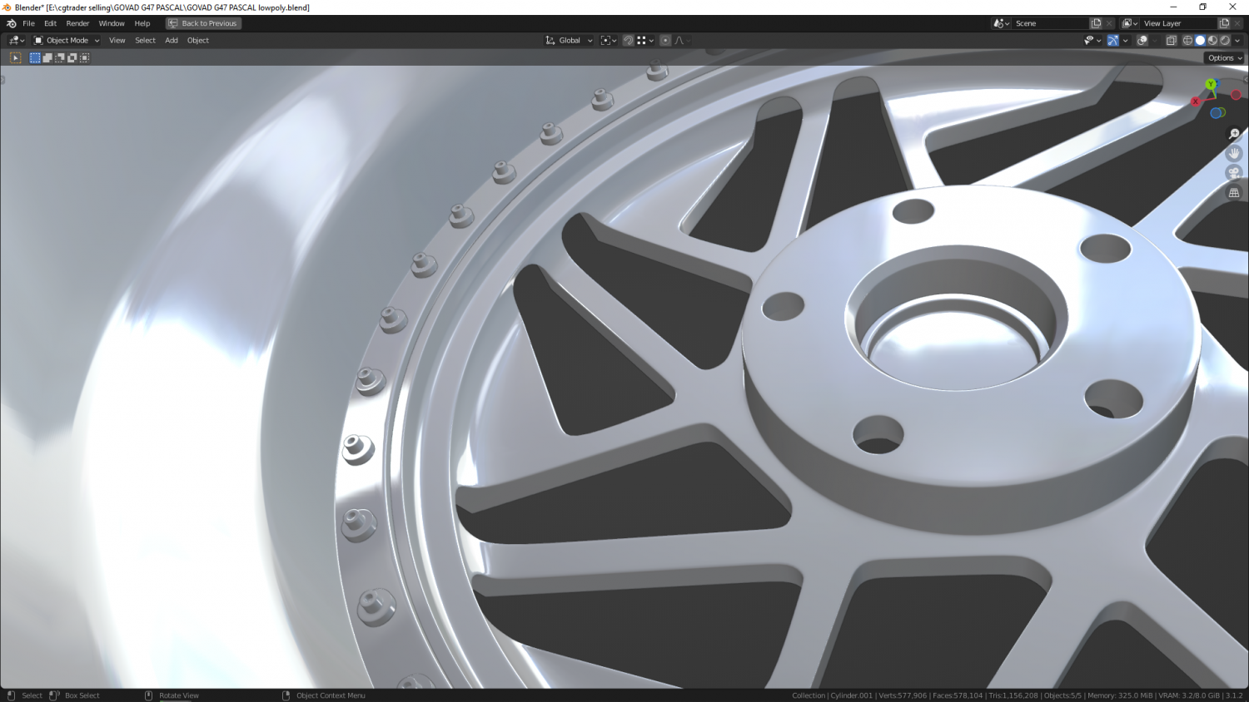Image resolution: width=1249 pixels, height=702 pixels.
Task: Click the green Y axis gizmo
Action: 1211,84
